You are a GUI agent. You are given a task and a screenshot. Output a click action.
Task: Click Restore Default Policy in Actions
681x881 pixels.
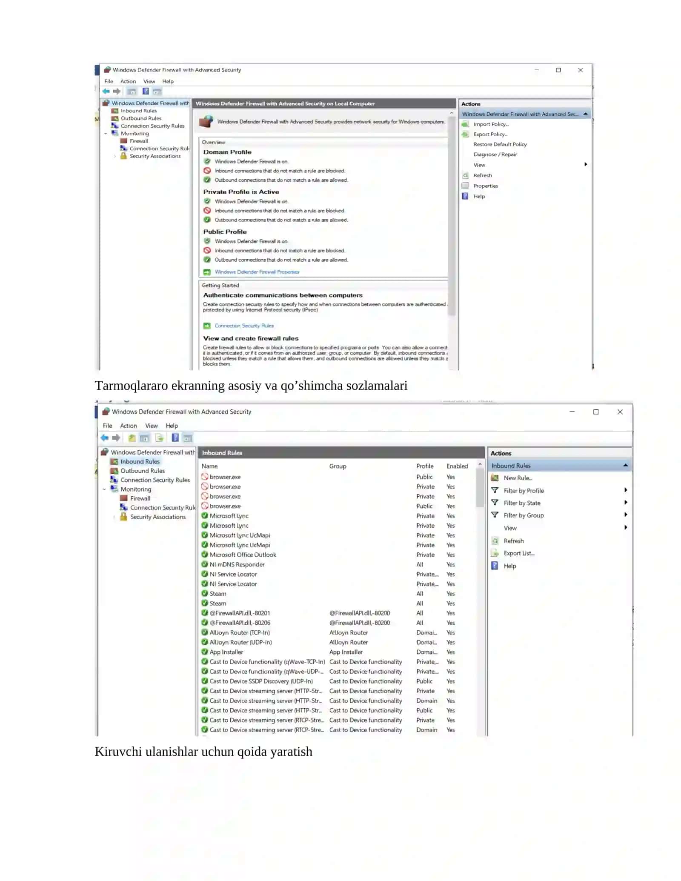[x=500, y=144]
